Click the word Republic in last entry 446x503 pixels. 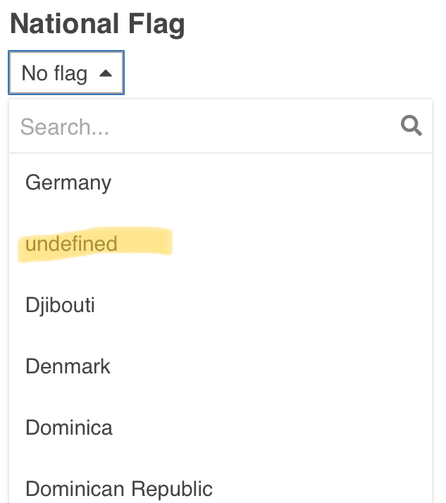click(x=172, y=490)
